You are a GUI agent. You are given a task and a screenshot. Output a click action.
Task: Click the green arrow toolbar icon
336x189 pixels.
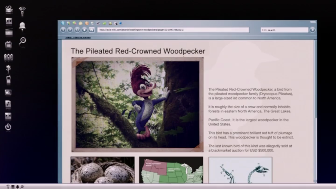pyautogui.click(x=104, y=23)
